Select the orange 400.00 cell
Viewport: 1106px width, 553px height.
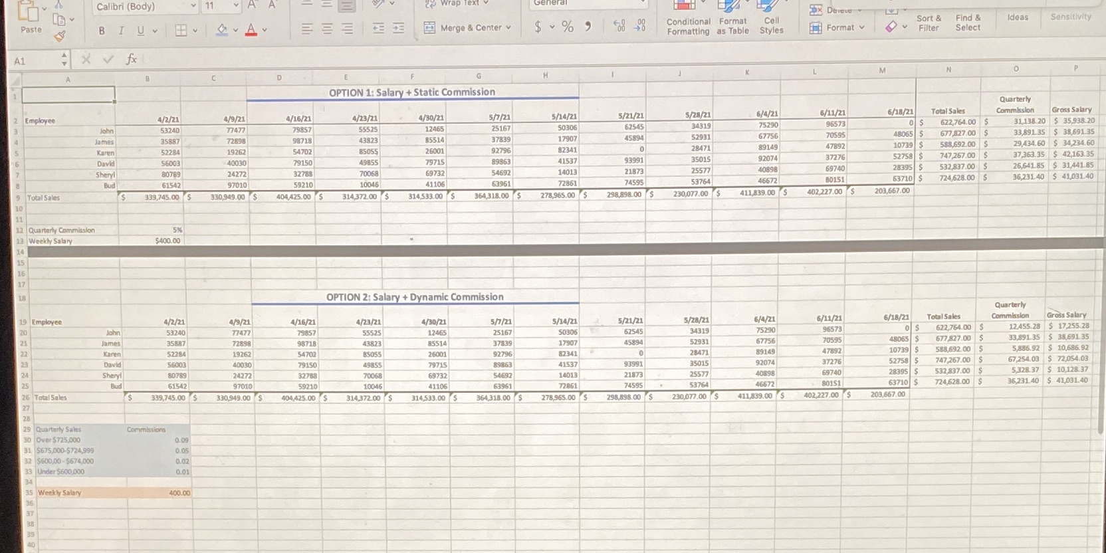(x=159, y=493)
